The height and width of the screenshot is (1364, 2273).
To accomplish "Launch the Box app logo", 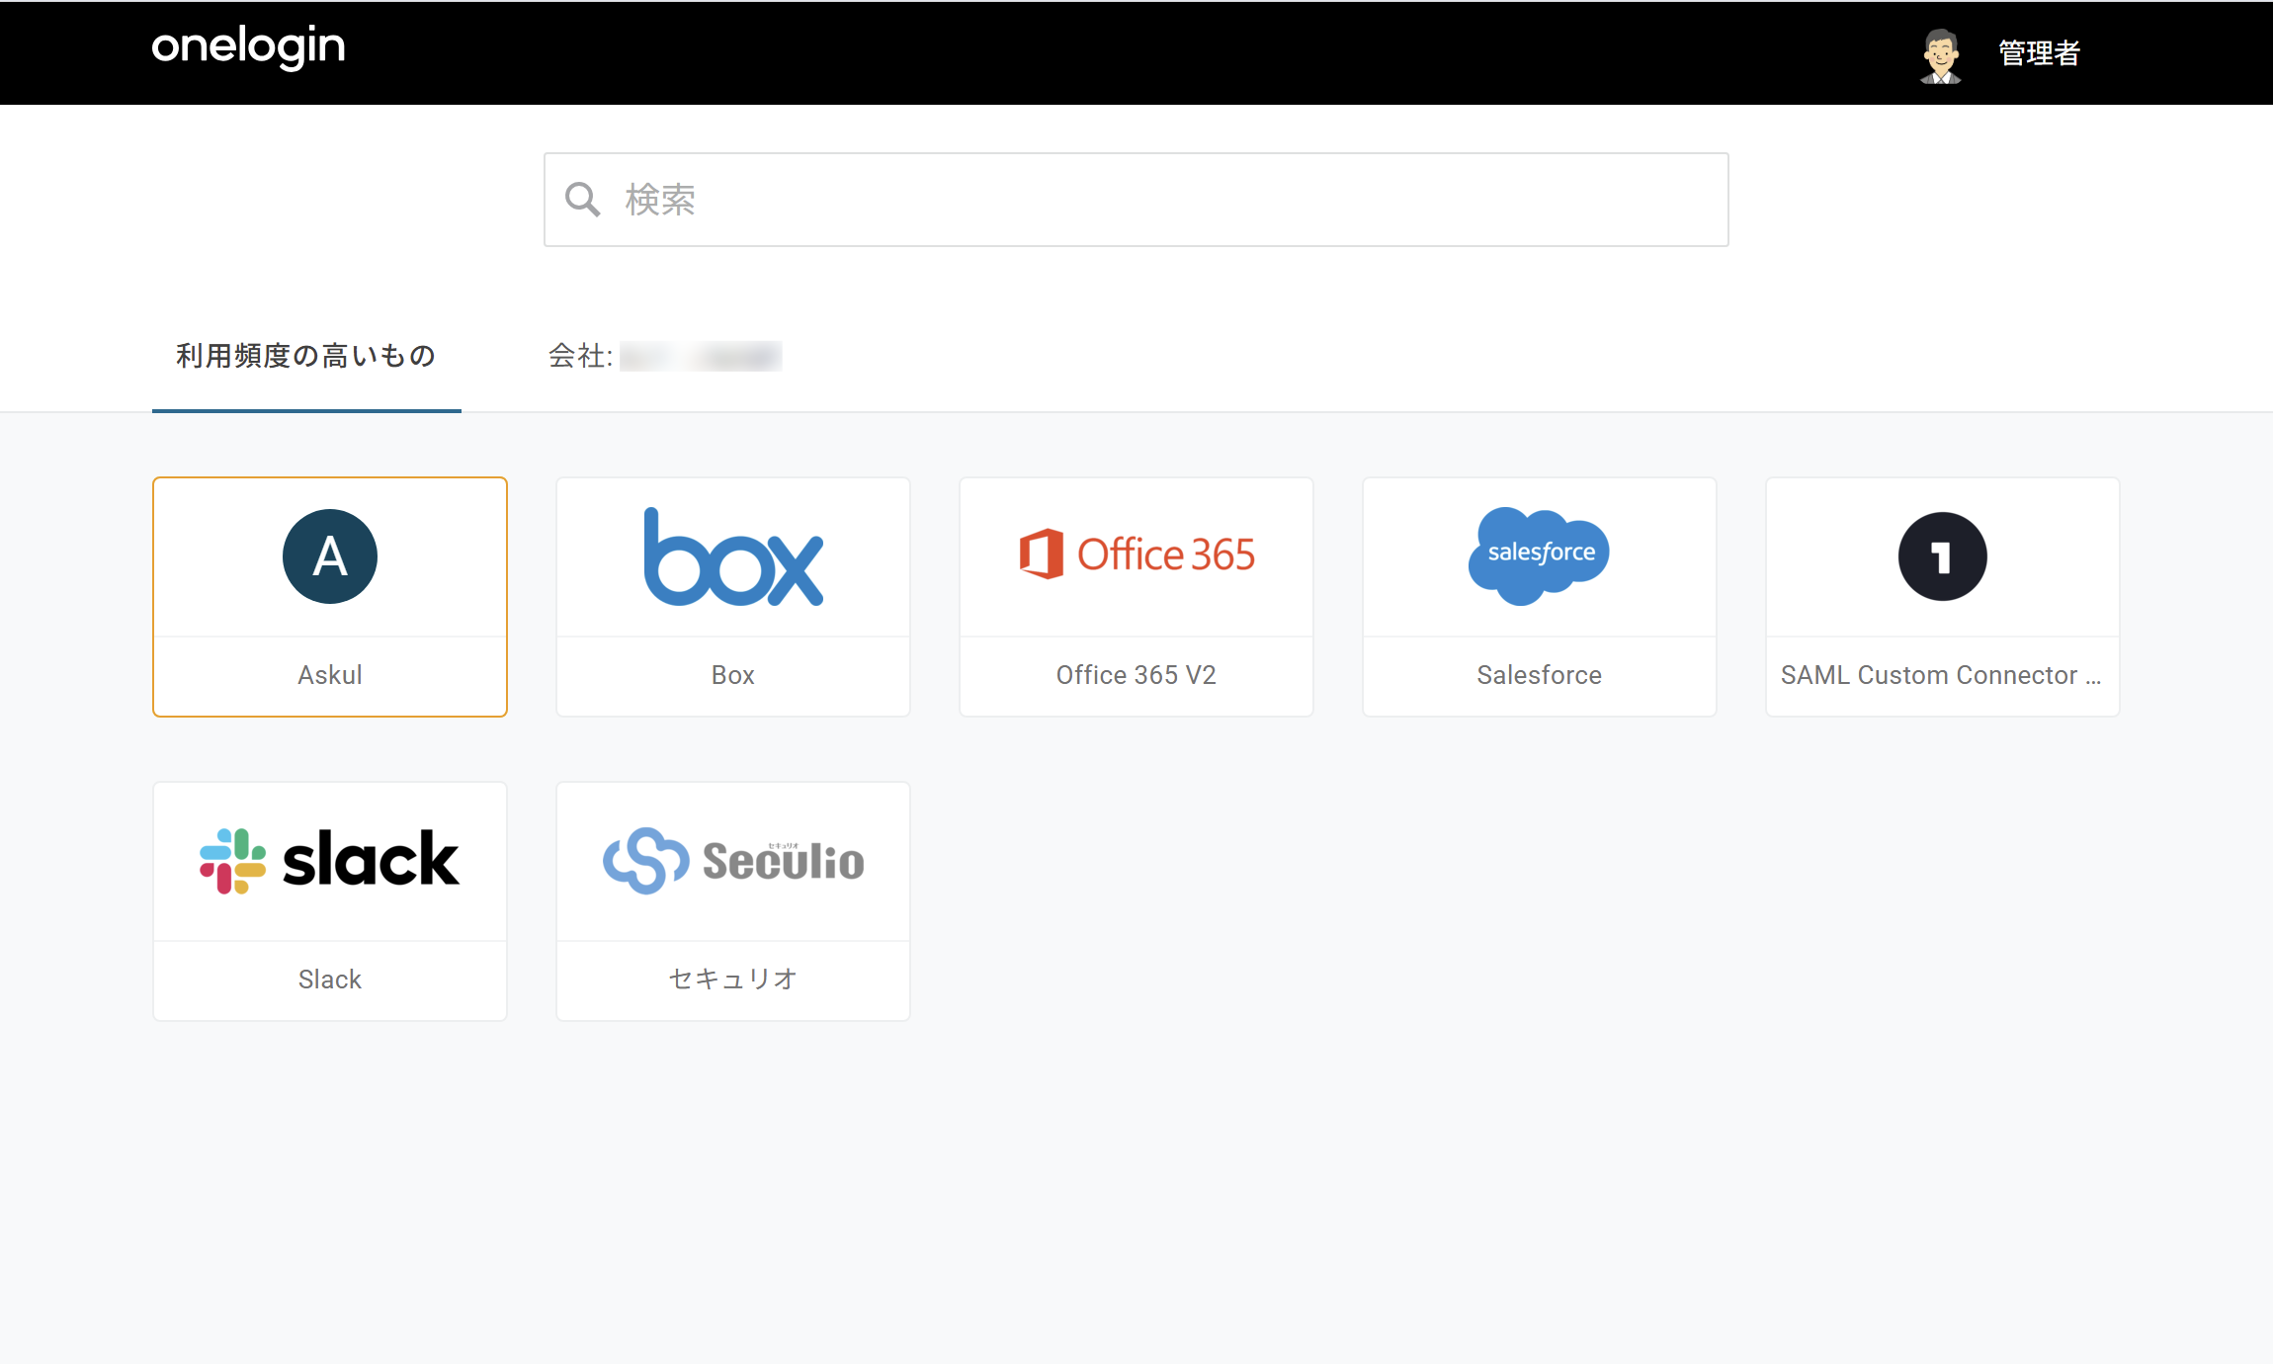I will click(733, 556).
